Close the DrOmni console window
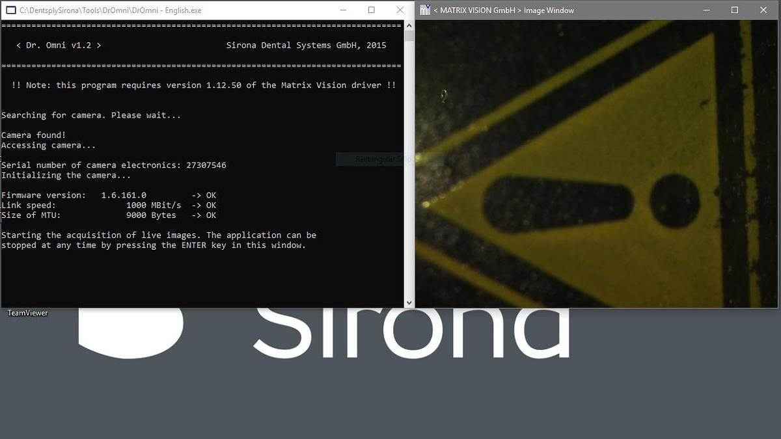The image size is (781, 439). 399,10
